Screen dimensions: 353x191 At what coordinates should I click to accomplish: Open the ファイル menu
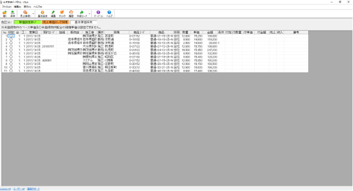tap(7, 7)
